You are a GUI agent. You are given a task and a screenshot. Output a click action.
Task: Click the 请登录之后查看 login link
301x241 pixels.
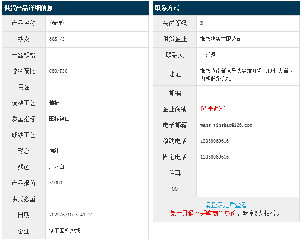pos(226,205)
